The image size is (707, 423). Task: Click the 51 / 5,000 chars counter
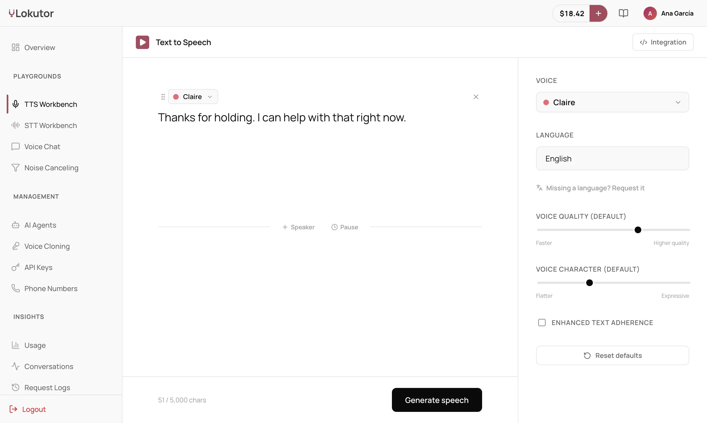[x=182, y=400]
